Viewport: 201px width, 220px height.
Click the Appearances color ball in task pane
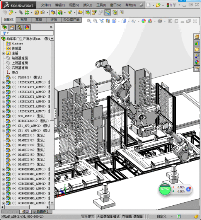point(197,62)
